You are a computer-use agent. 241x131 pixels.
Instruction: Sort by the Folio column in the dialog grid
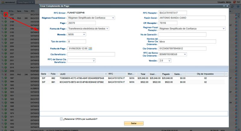tap(53, 74)
